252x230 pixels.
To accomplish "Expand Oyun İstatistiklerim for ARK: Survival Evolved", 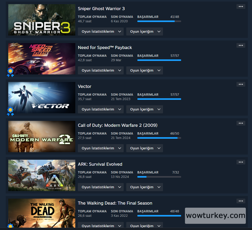I will [101, 187].
